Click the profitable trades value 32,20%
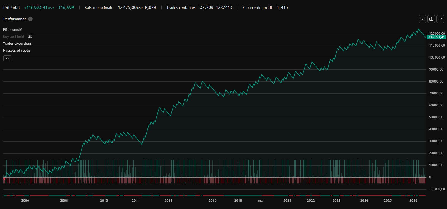 [207, 8]
